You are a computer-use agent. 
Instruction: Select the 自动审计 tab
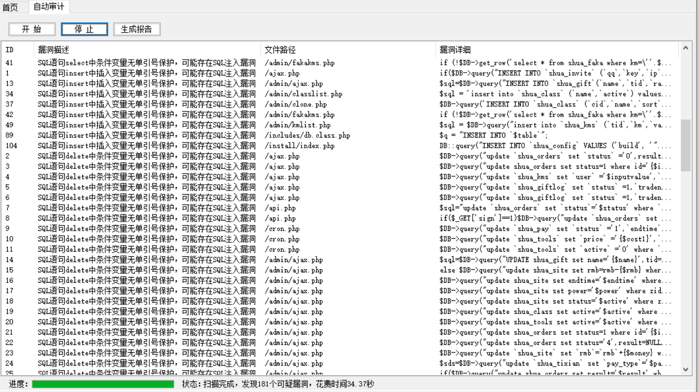click(49, 7)
